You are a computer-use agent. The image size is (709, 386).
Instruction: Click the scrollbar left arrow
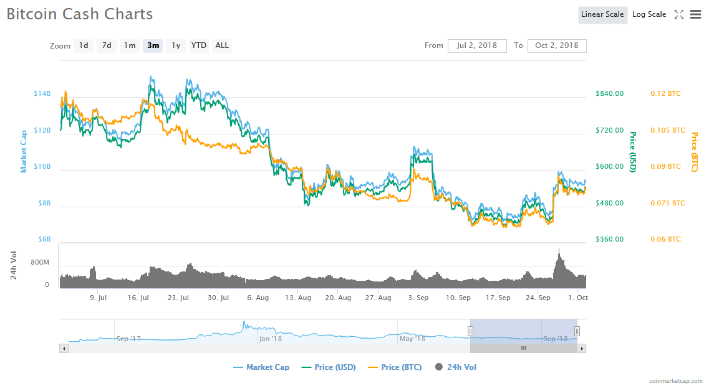64,349
